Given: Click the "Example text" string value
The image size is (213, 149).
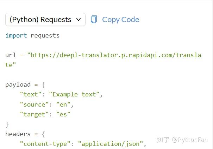Looking at the screenshot, I should (74, 94).
